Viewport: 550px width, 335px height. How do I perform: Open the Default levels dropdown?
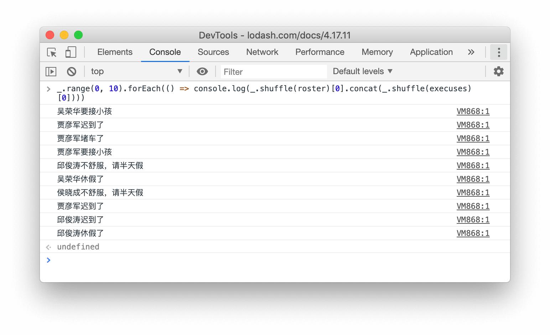pos(363,71)
